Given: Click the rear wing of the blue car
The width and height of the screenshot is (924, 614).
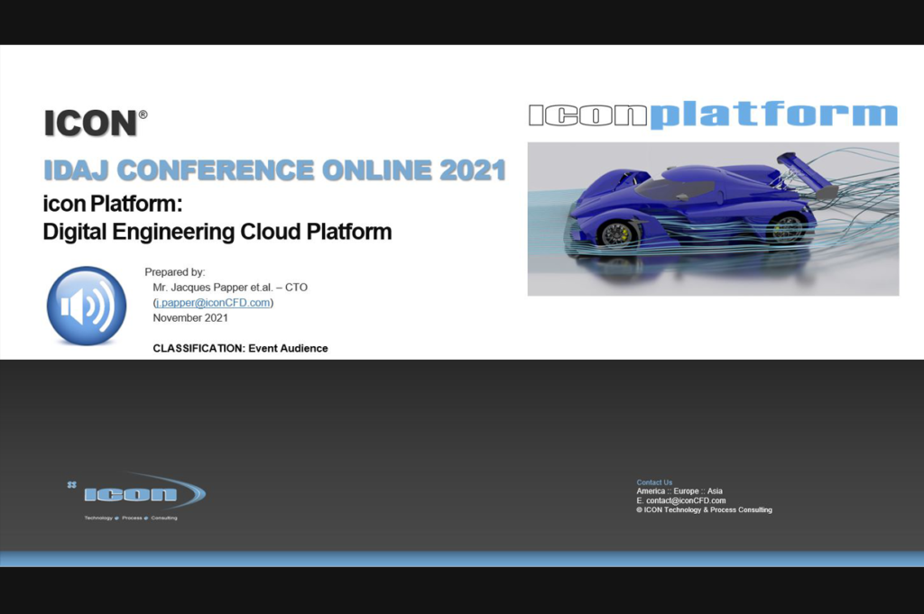Looking at the screenshot, I should tap(806, 171).
